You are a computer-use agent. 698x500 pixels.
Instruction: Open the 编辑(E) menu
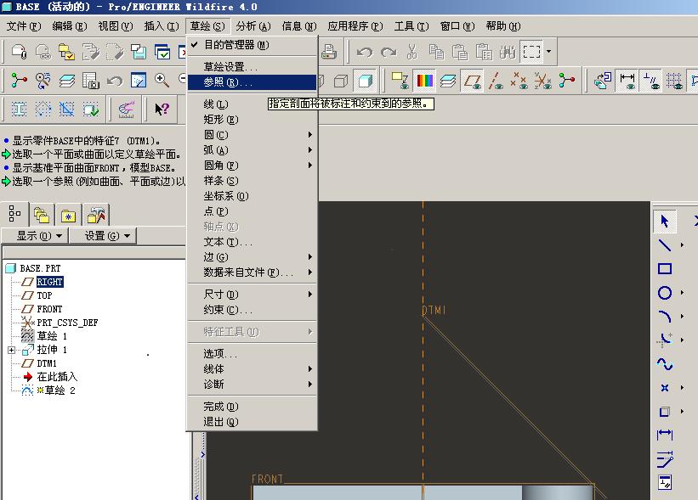[70, 26]
